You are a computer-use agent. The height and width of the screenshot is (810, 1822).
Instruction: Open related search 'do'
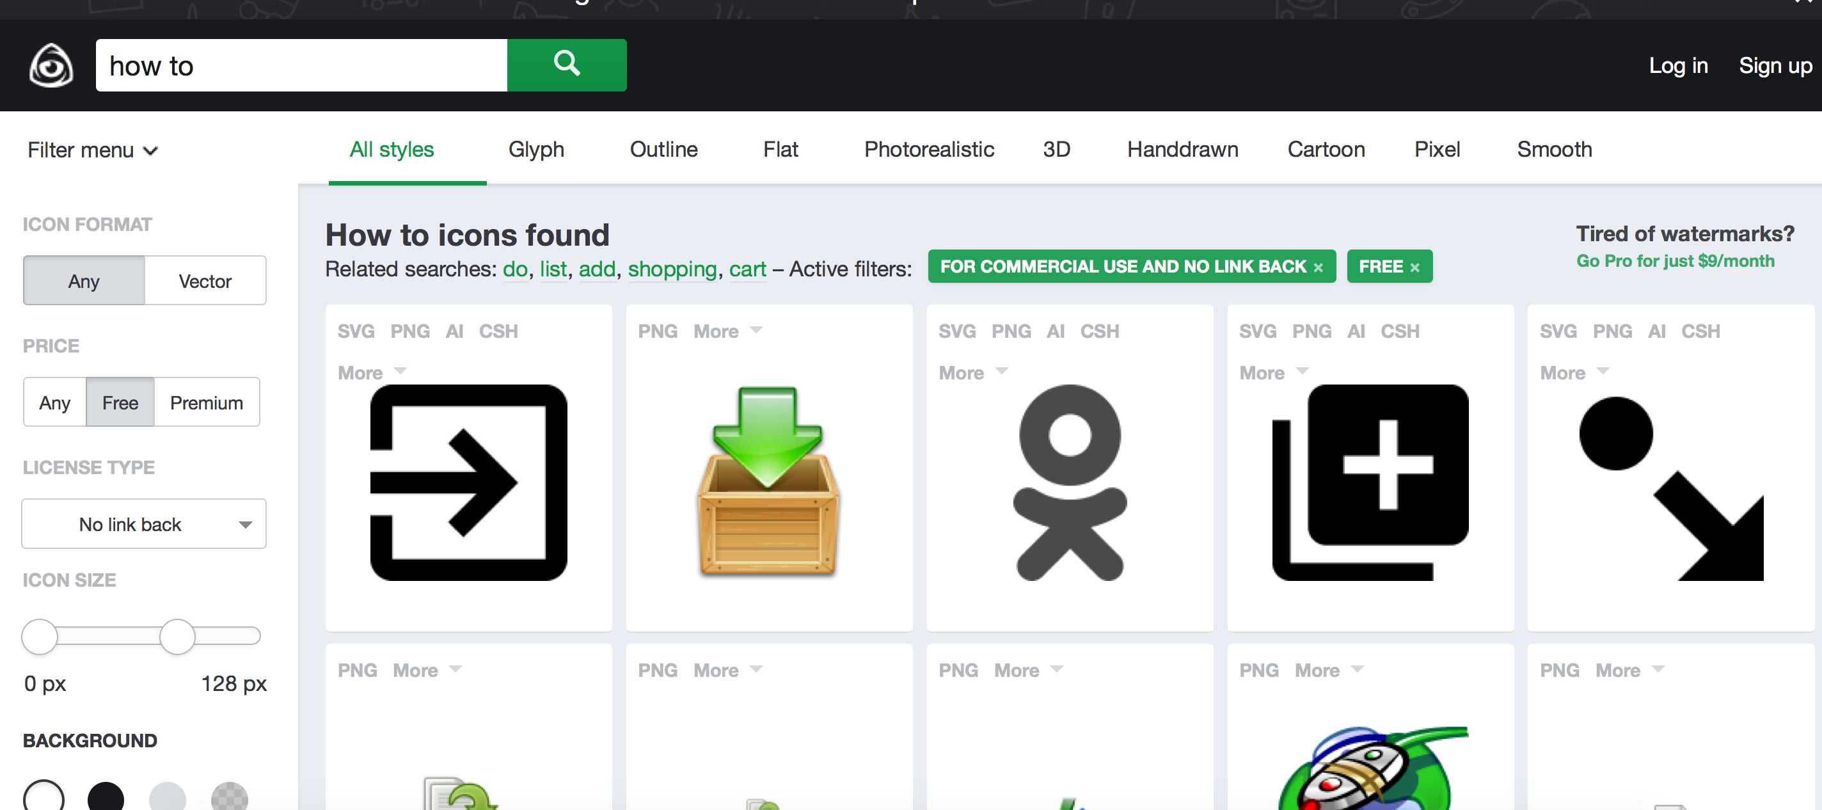(515, 269)
